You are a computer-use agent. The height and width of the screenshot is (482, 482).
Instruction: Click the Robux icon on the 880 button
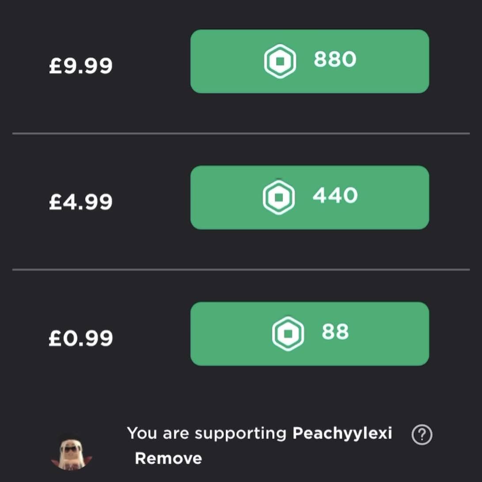[280, 62]
